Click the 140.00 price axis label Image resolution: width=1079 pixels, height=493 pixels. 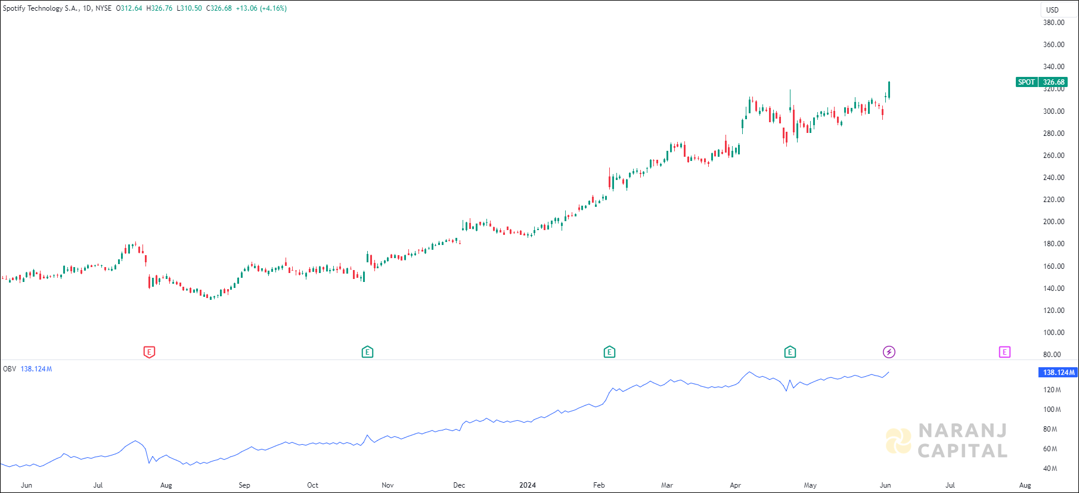[1053, 289]
